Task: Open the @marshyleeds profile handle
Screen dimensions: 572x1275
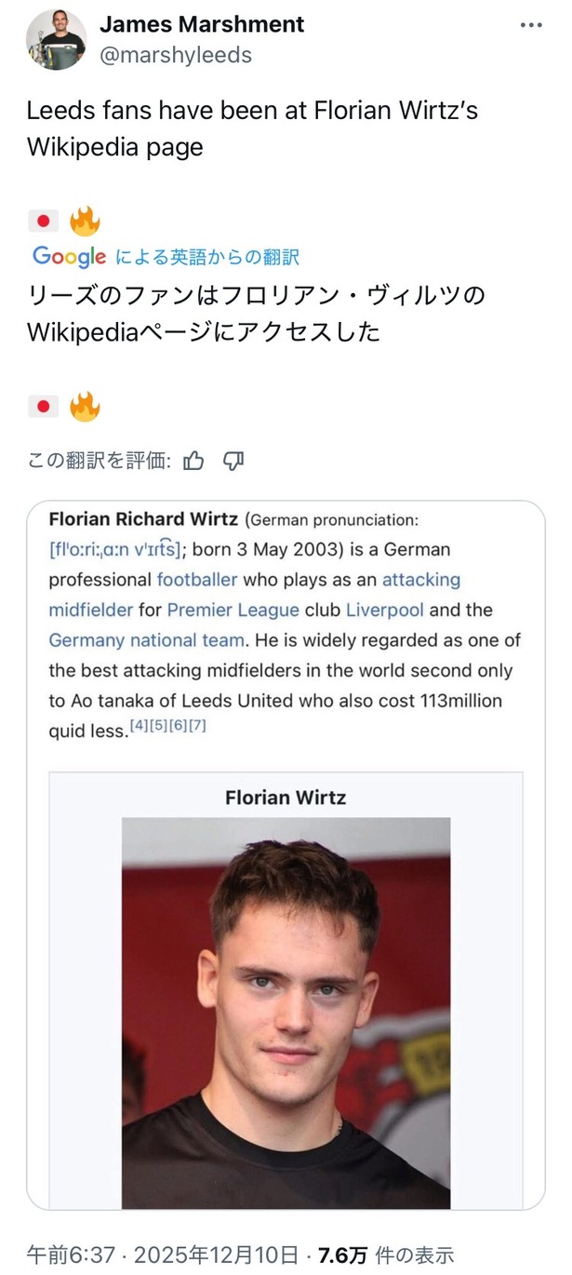Action: tap(175, 55)
